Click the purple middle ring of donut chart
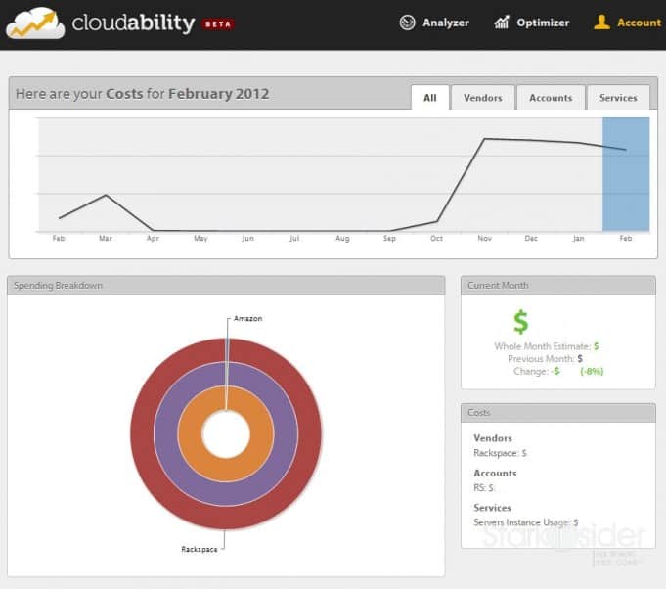Screen dimensions: 666x589 click(x=166, y=435)
